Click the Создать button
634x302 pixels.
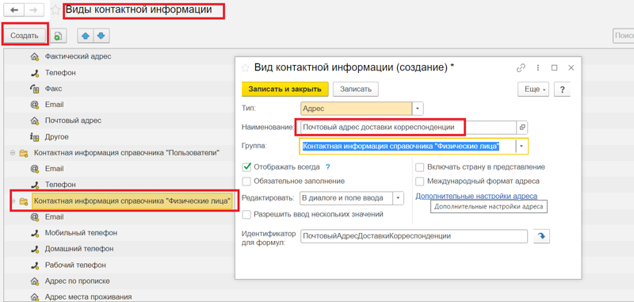[x=25, y=36]
